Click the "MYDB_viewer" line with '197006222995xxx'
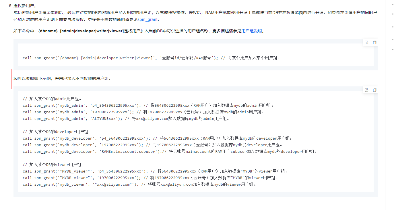Image resolution: width=394 pixels, height=210 pixels. coord(151,178)
